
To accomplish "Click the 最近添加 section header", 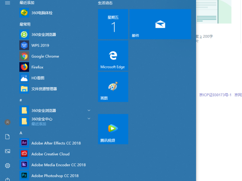I will click(x=27, y=3).
